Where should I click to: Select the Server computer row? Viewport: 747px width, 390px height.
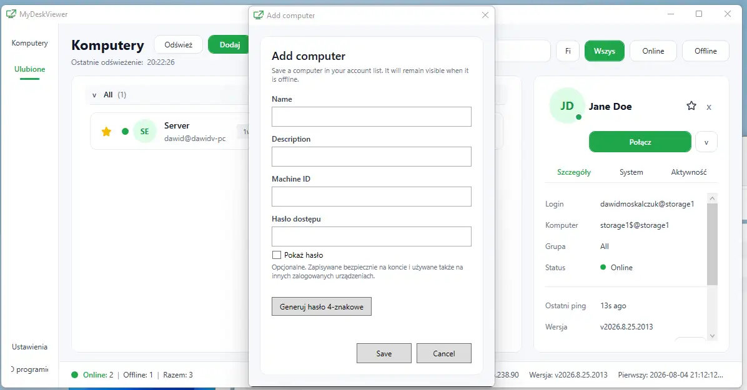coord(170,132)
